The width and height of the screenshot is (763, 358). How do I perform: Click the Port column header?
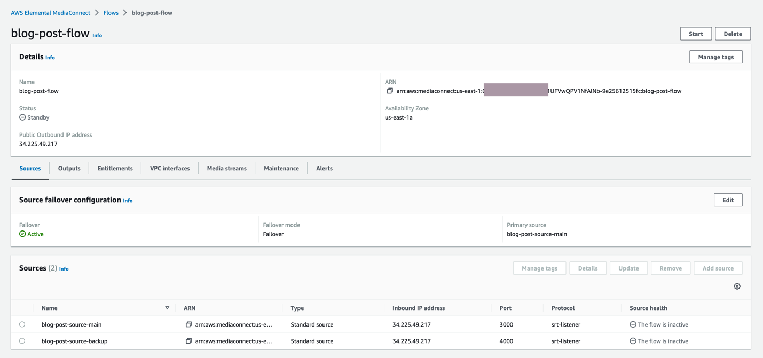[x=506, y=308]
